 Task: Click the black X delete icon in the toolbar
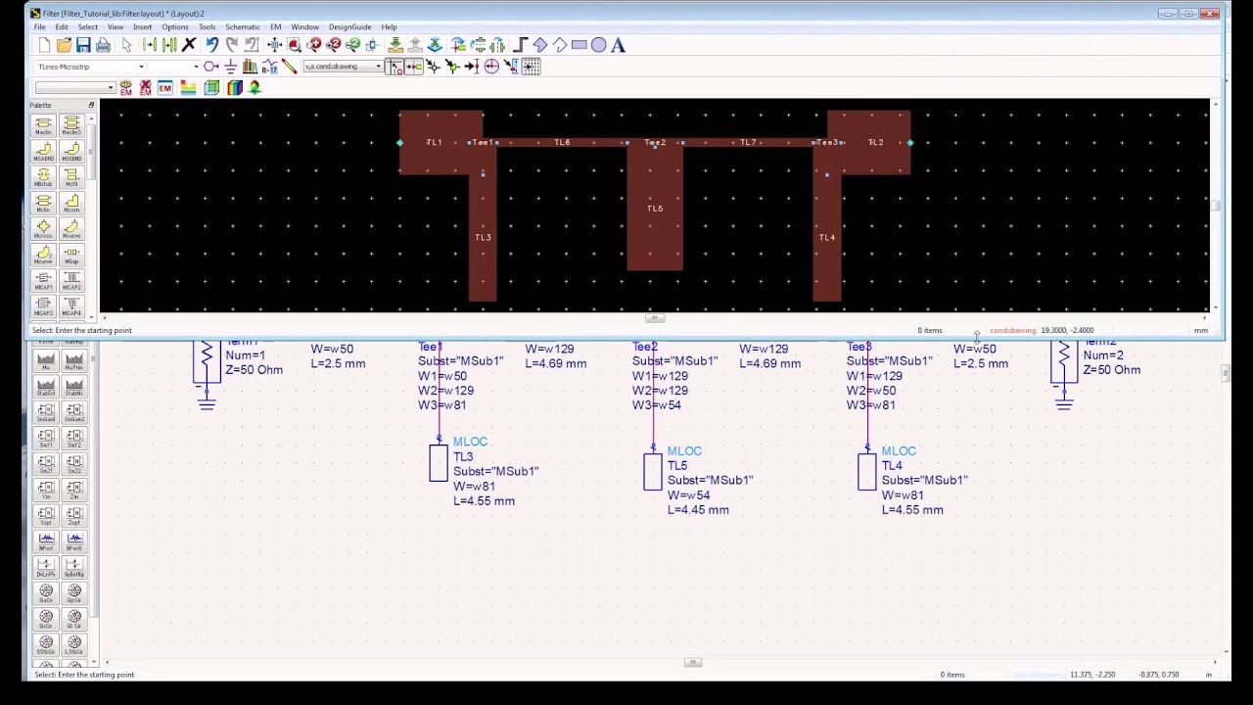pos(190,45)
